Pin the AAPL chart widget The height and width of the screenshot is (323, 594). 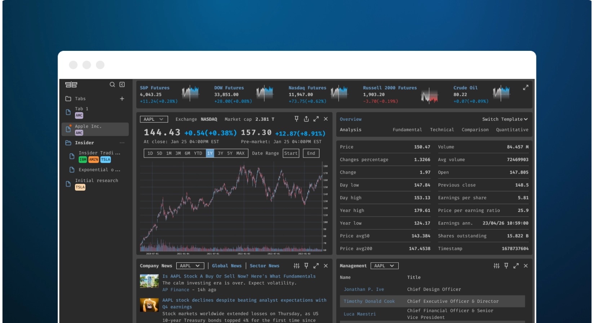point(296,119)
